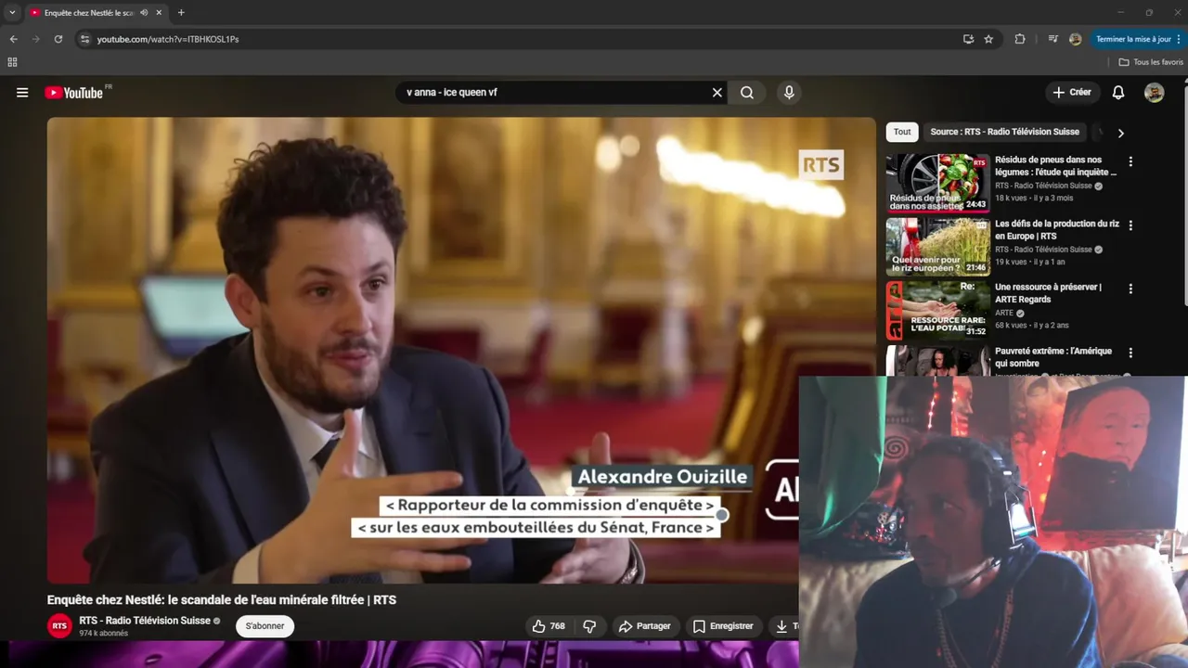Click the browser address bar URL

[168, 39]
